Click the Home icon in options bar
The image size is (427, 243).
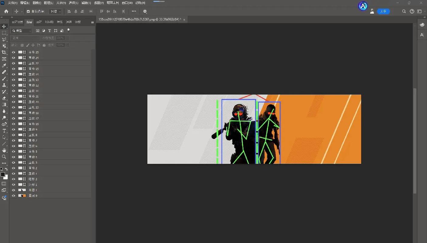[6, 11]
